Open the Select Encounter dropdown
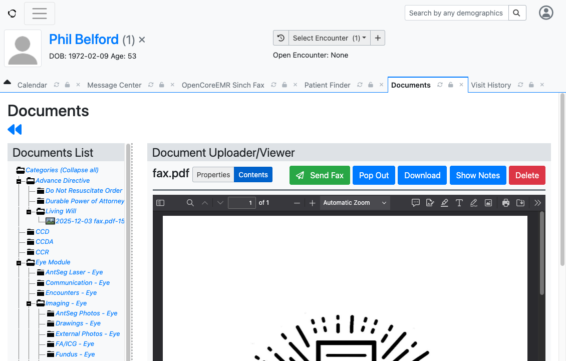Screen dimensions: 566x361 pos(328,38)
